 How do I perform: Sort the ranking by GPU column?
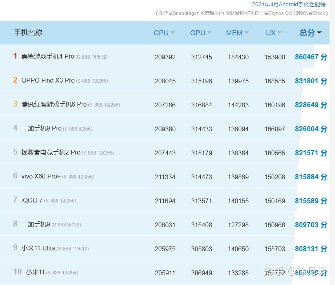click(201, 33)
